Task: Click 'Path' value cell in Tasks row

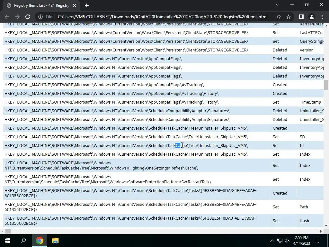Action: pyautogui.click(x=304, y=207)
